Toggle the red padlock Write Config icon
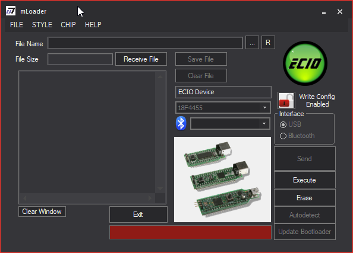The height and width of the screenshot is (253, 353). (x=286, y=100)
